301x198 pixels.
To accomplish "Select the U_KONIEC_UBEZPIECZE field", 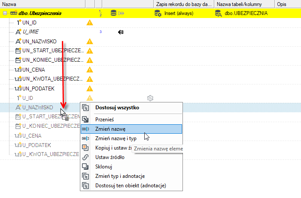I will pos(51,126).
